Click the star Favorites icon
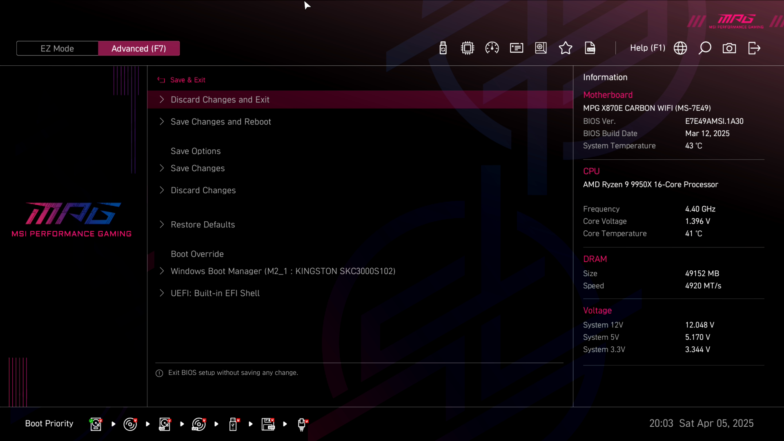The height and width of the screenshot is (441, 784). [x=566, y=48]
